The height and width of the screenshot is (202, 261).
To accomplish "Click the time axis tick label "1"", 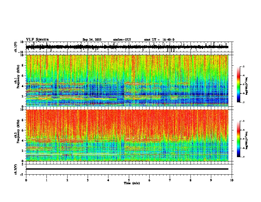I will 46,180.
